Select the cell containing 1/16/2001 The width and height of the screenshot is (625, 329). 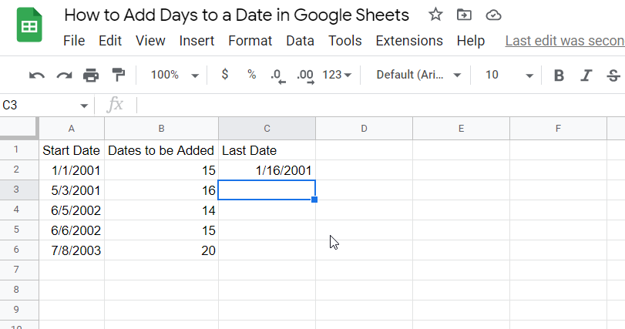267,170
